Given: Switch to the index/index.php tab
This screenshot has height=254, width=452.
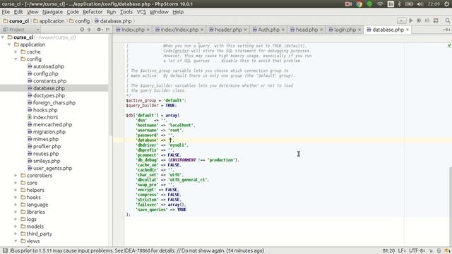Looking at the screenshot, I should [179, 30].
